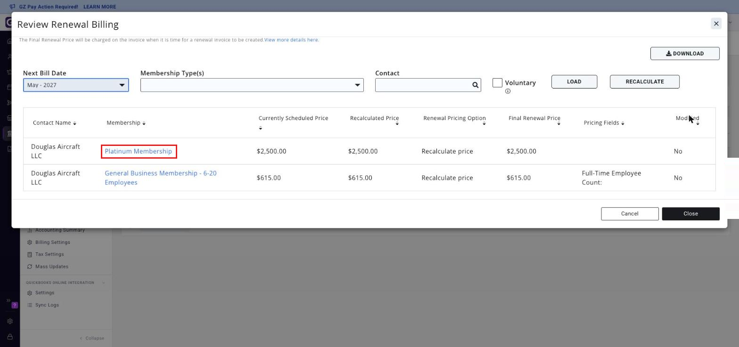Screen dimensions: 739x347
Task: Open QuickBooks Settings in sidebar
Action: [45, 293]
